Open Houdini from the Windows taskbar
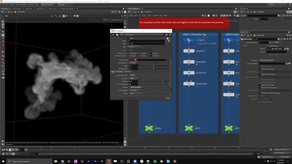 109,161
